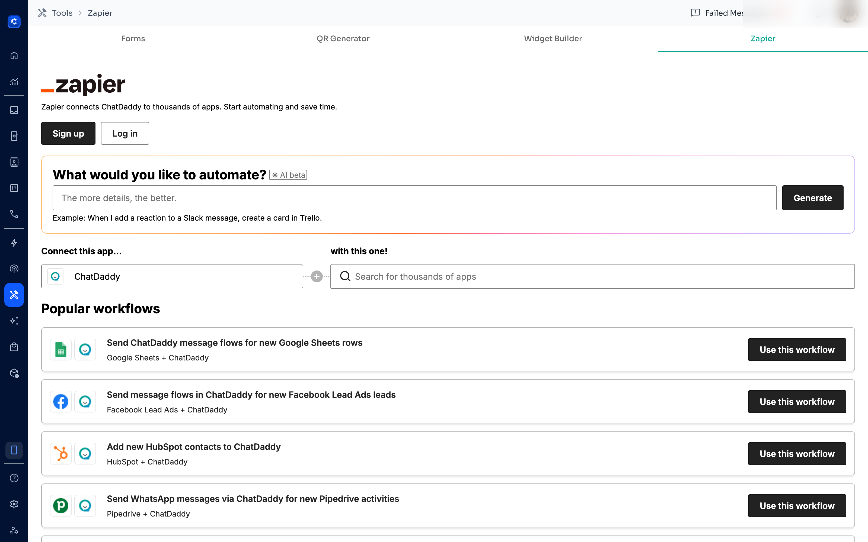Screen dimensions: 868x542
Task: Open the calls phone sidebar icon
Action: 14,214
